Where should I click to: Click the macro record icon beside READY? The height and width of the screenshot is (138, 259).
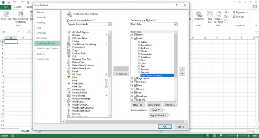(x=13, y=136)
